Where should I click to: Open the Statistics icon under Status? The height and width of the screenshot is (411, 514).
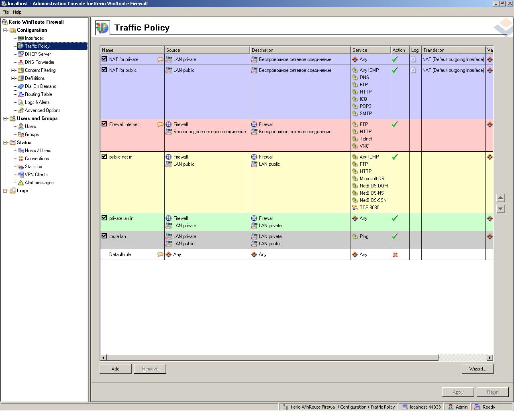(21, 167)
